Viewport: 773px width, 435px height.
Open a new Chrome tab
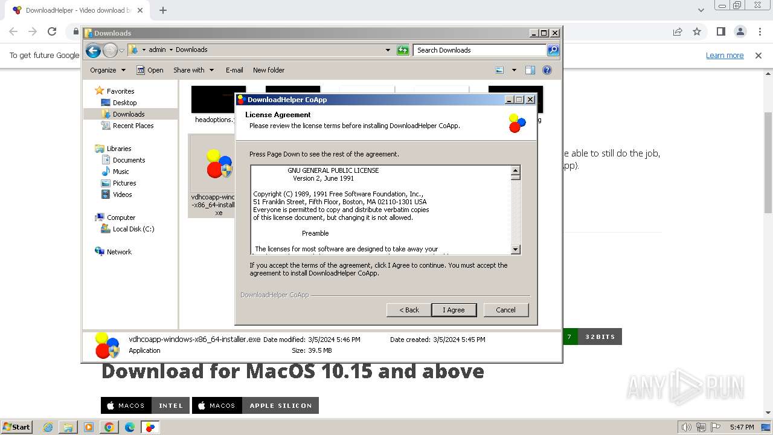point(163,10)
